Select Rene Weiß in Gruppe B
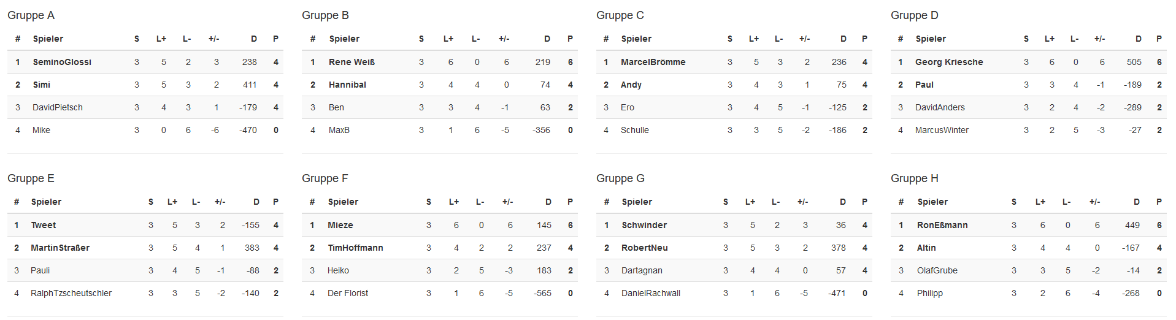Image resolution: width=1176 pixels, height=320 pixels. click(x=352, y=62)
